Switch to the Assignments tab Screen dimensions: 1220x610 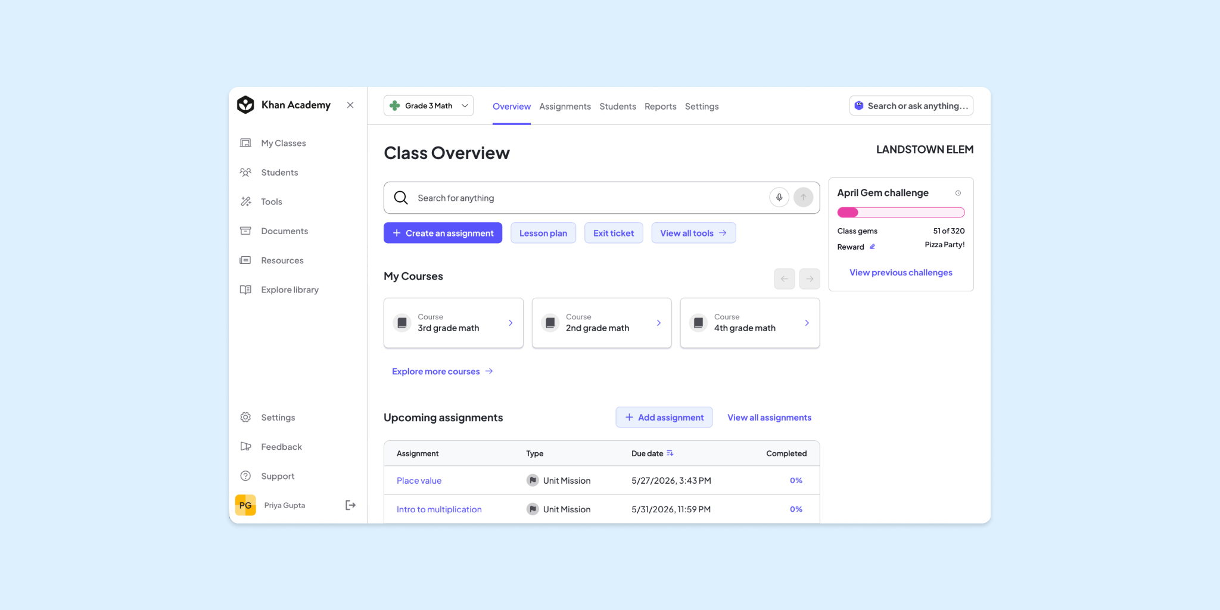pos(565,106)
